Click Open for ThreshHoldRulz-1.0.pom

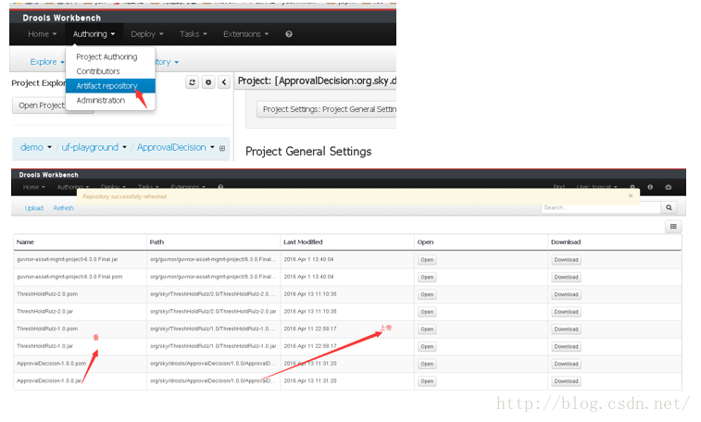[427, 329]
